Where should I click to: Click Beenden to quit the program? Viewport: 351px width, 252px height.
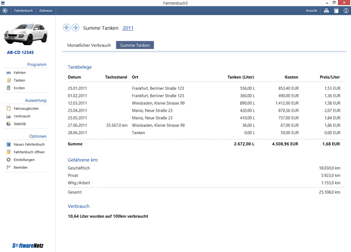pyautogui.click(x=20, y=167)
